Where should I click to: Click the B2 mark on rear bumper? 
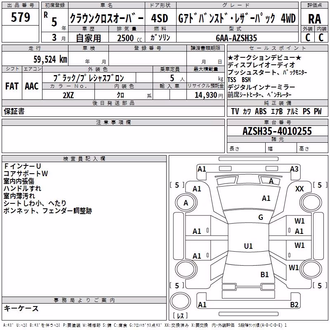294,304
